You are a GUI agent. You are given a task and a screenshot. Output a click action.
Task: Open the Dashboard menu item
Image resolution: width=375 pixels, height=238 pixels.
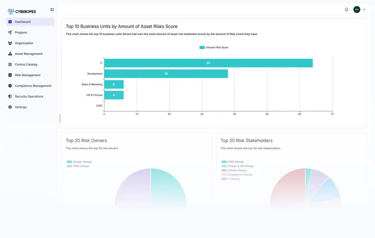point(30,22)
